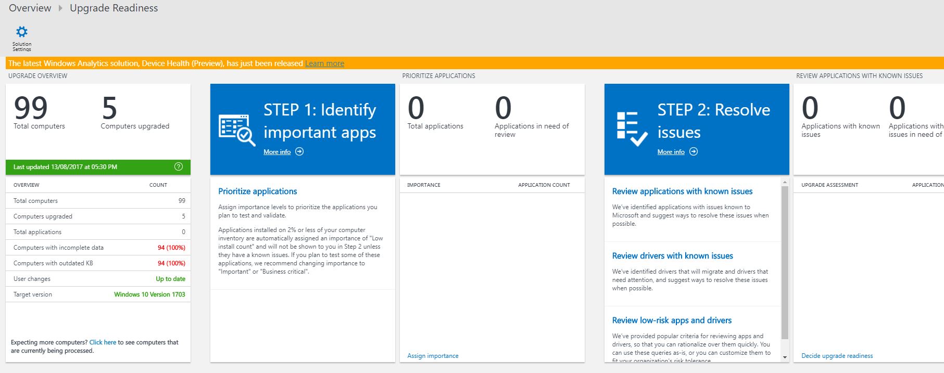Click the 'Click here' processing computers link
Image resolution: width=944 pixels, height=373 pixels.
(103, 342)
